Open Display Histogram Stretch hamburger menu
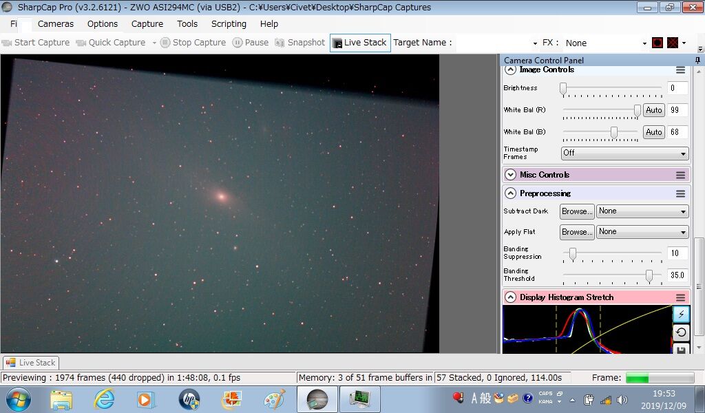 pyautogui.click(x=680, y=297)
